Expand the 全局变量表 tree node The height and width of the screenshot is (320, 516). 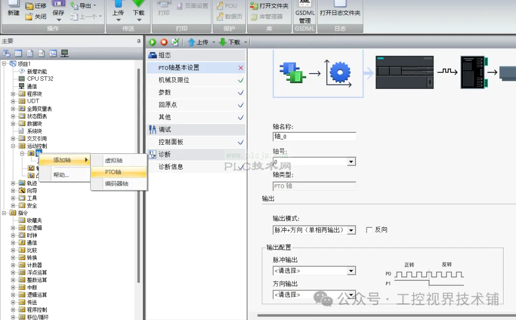click(x=13, y=108)
